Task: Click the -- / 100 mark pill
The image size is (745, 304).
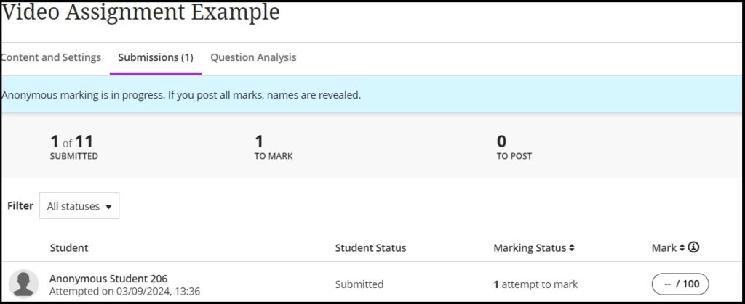Action: [x=680, y=284]
